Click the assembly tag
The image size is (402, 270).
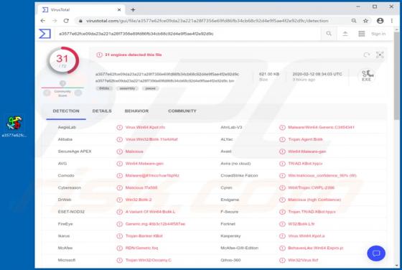tap(127, 88)
